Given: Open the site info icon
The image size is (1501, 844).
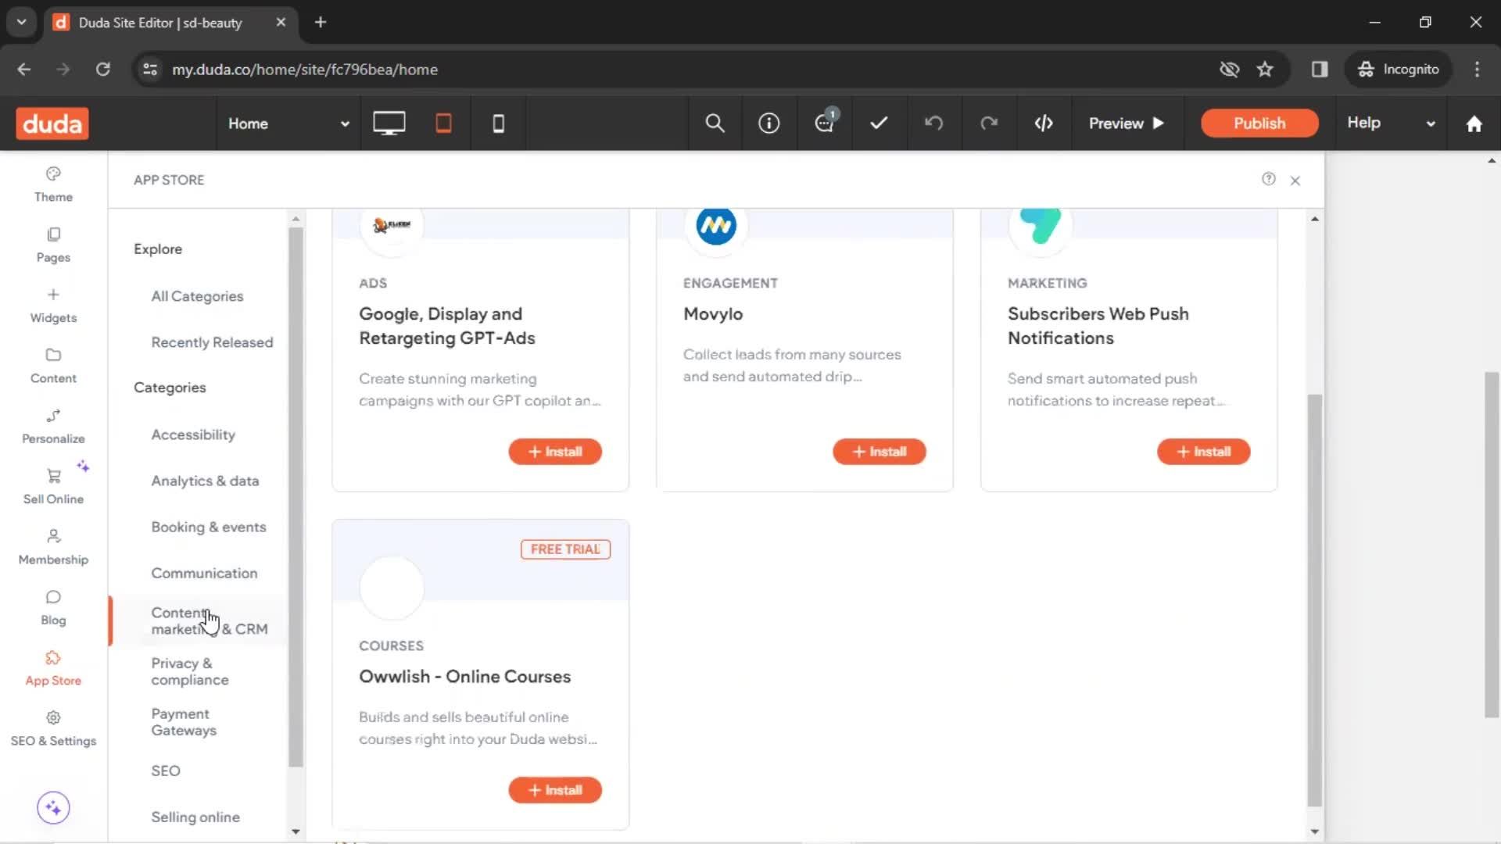Looking at the screenshot, I should (769, 123).
